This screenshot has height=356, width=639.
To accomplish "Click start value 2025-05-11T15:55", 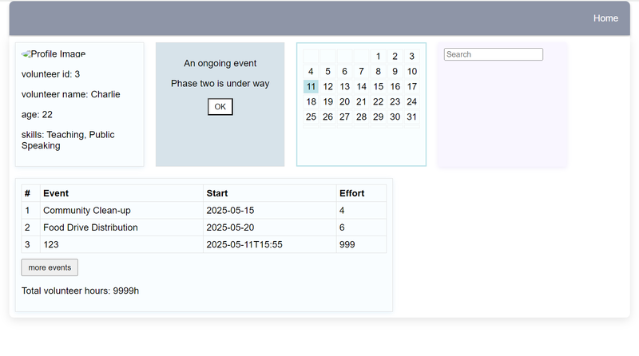I will click(x=270, y=244).
